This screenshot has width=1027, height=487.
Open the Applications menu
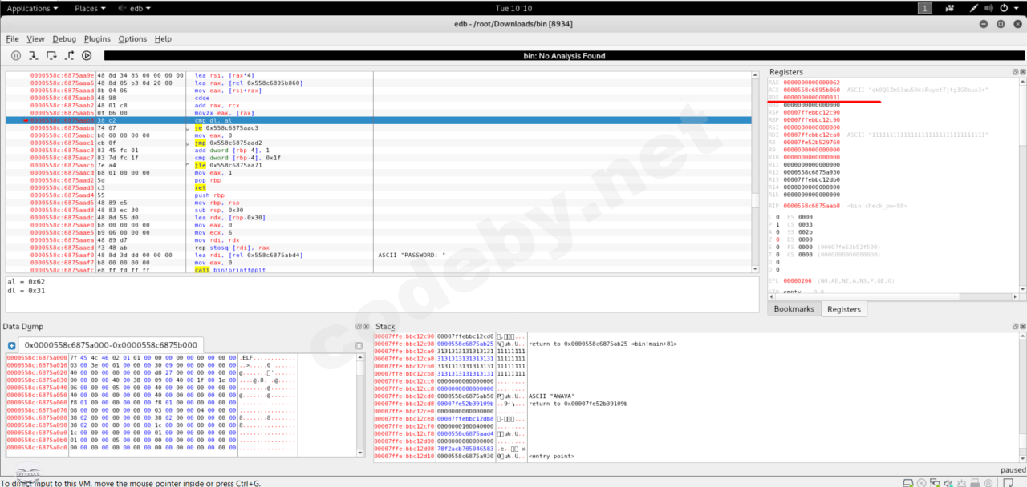click(x=32, y=8)
